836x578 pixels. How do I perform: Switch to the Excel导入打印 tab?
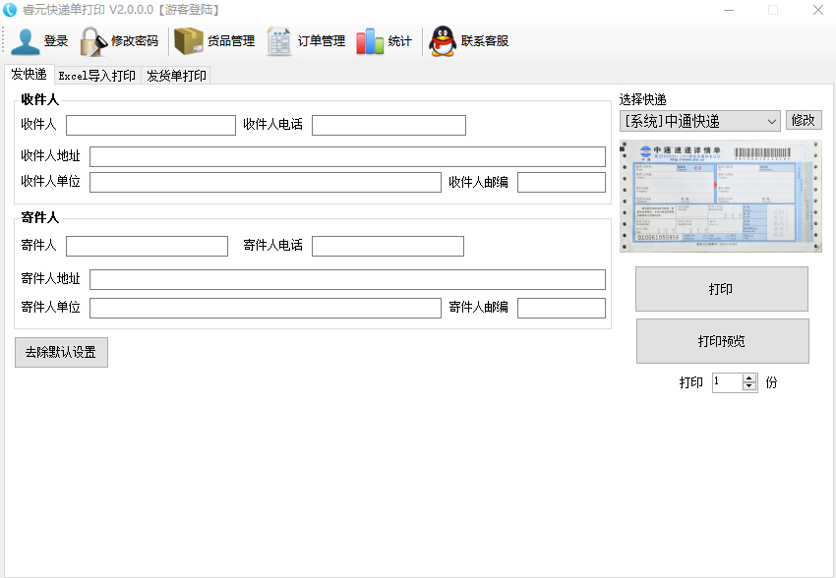tap(98, 74)
